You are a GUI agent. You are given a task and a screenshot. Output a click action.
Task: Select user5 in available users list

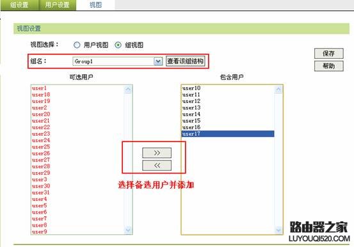click(x=78, y=206)
